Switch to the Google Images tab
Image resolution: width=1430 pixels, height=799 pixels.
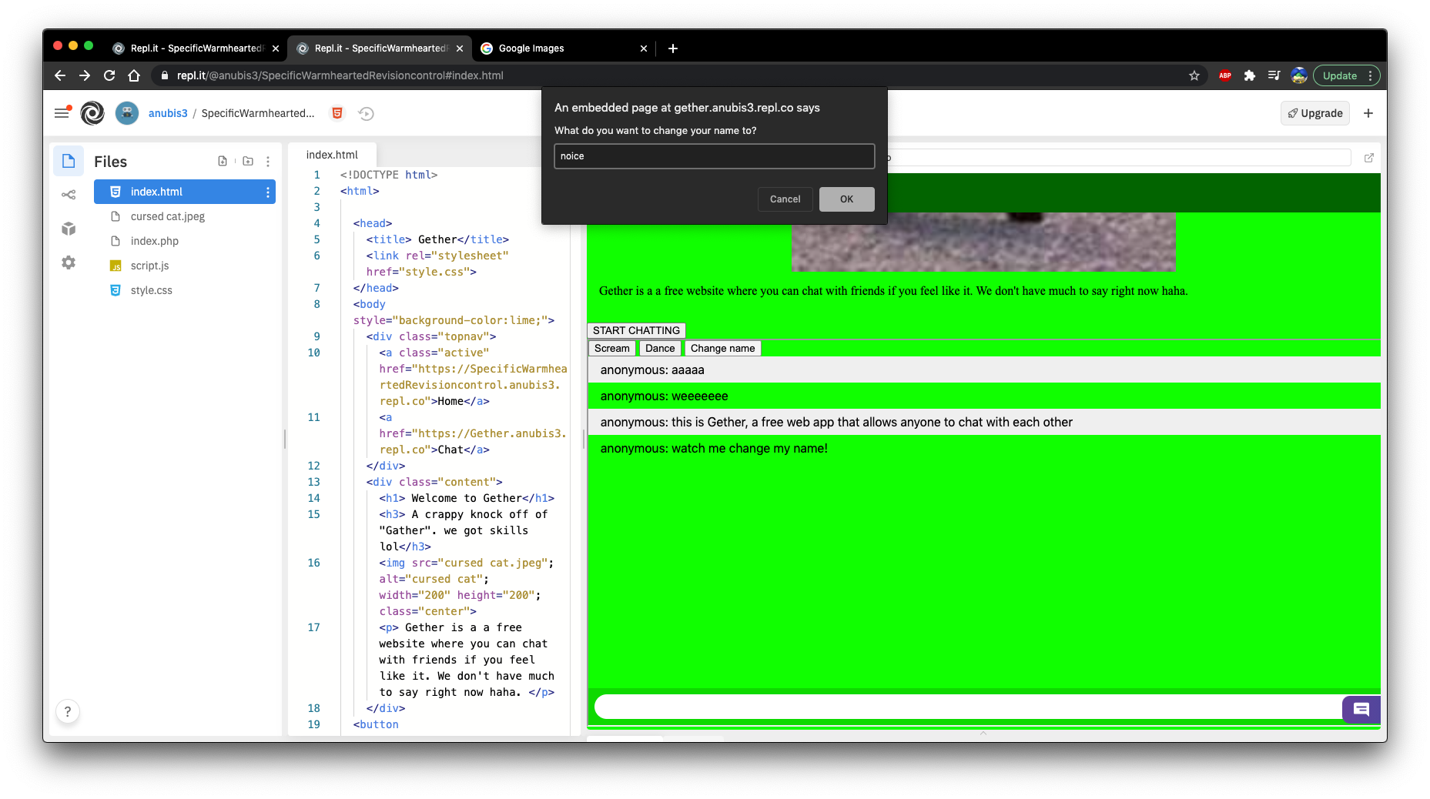point(563,48)
